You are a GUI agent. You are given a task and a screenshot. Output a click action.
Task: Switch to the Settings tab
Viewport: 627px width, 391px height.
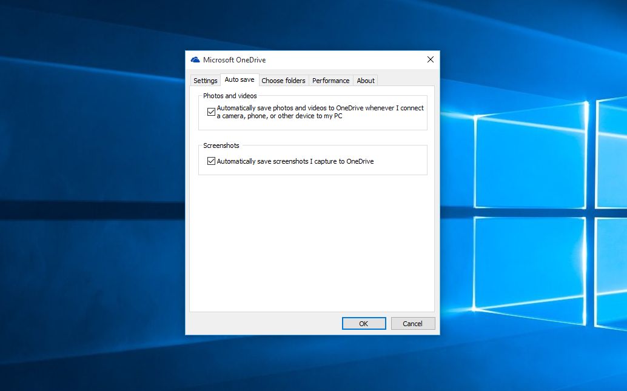click(206, 81)
